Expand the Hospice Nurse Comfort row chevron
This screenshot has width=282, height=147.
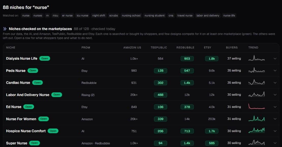275,131
